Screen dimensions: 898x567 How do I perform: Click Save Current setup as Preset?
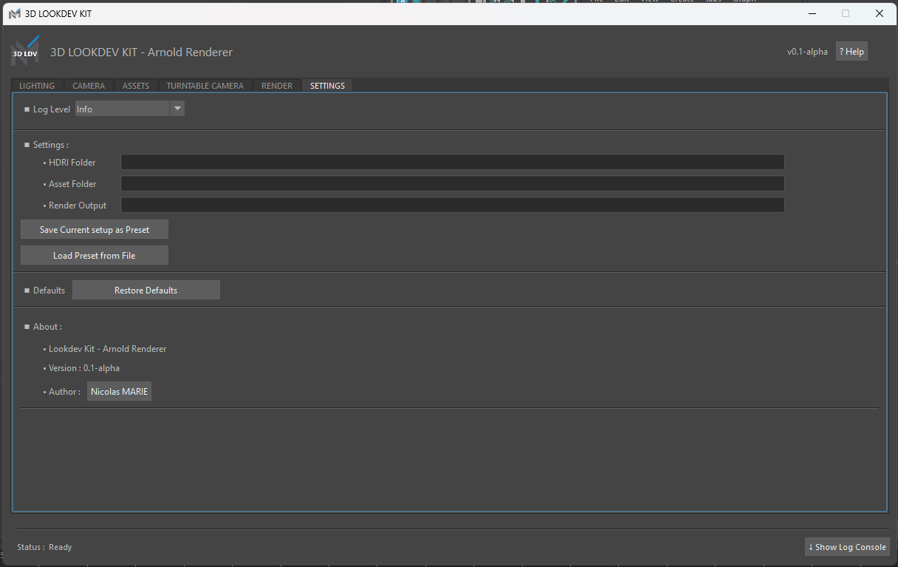pyautogui.click(x=95, y=230)
